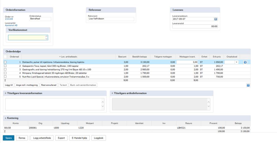This screenshot has width=277, height=143.
Task: Click the Rest annullerad button
Action: 49,85
